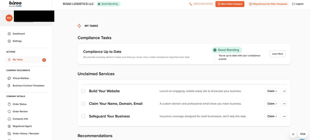This screenshot has height=140, width=310.
Task: Click the My Tasks lightning icon in sidebar
Action: 9,60
